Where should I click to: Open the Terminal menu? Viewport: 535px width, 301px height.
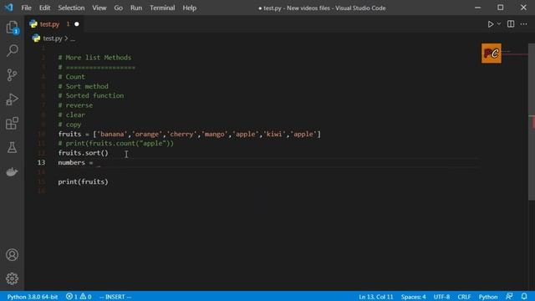(162, 8)
